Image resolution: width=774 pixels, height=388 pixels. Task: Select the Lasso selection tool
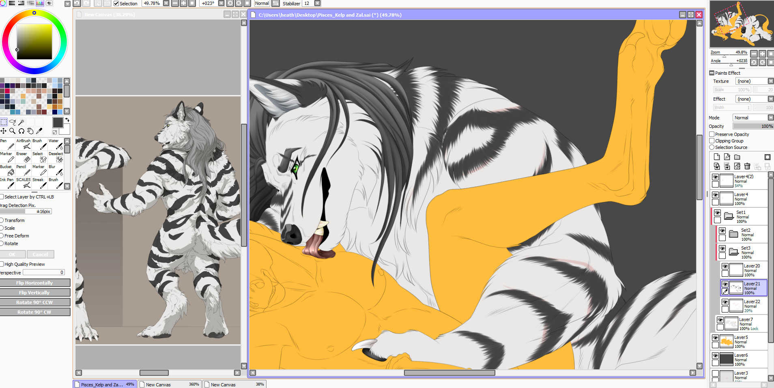(13, 122)
